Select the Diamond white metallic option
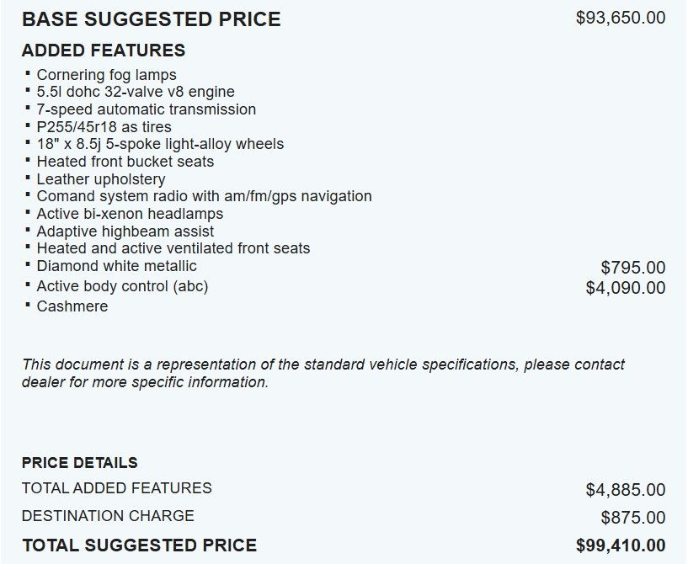 (x=116, y=266)
